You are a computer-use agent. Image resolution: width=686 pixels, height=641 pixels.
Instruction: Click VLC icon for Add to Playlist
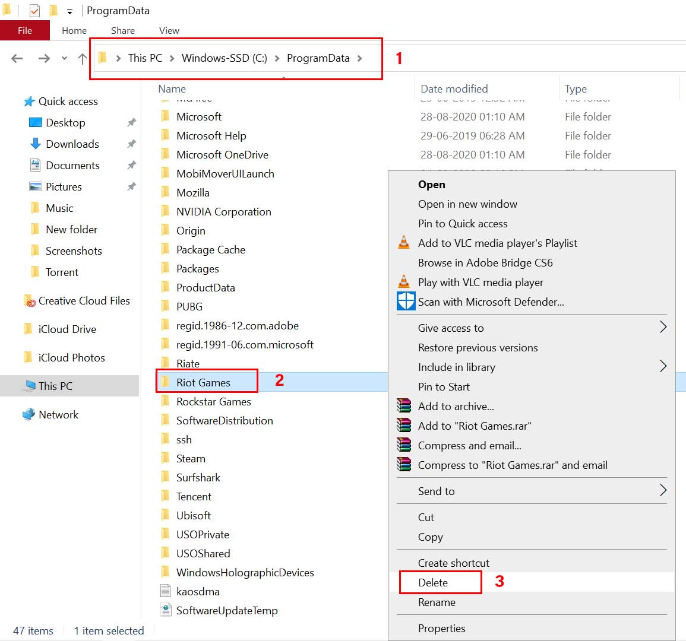point(404,243)
